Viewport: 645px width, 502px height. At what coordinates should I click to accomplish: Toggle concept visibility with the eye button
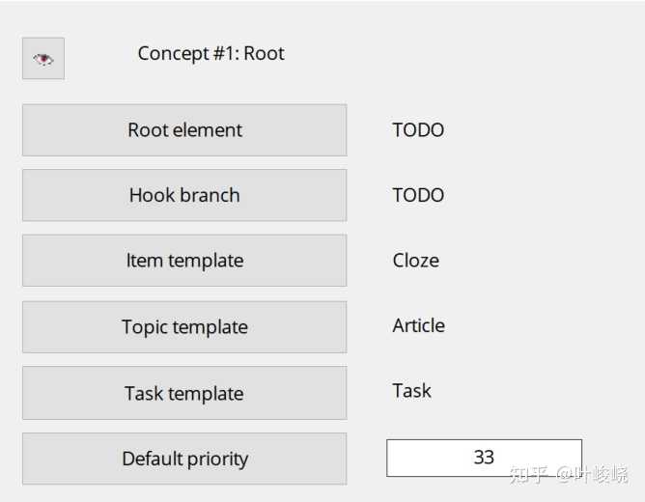pos(43,59)
